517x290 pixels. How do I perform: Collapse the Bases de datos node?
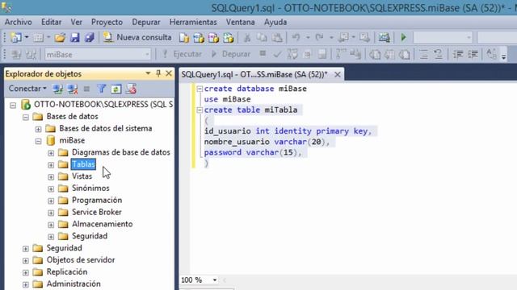pyautogui.click(x=25, y=117)
